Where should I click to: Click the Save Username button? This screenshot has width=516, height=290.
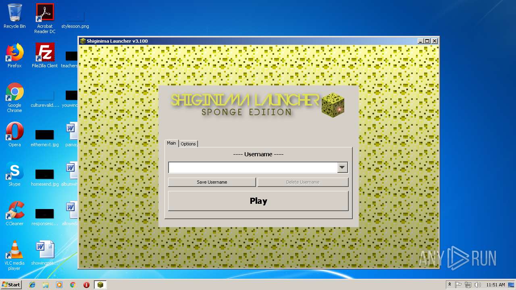pos(212,182)
